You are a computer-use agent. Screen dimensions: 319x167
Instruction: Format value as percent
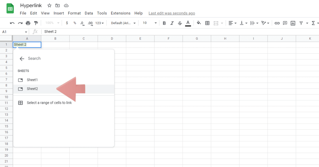[x=75, y=23]
